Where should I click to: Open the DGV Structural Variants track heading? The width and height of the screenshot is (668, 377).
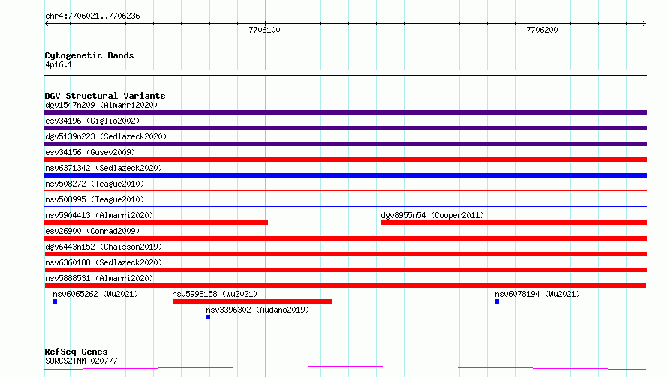coord(105,96)
